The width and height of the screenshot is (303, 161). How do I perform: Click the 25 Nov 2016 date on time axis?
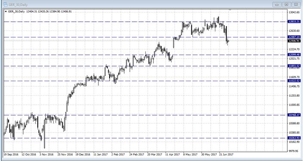pos(65,155)
